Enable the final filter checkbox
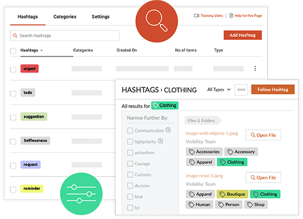Viewport: 303px width, 219px height. [130, 197]
